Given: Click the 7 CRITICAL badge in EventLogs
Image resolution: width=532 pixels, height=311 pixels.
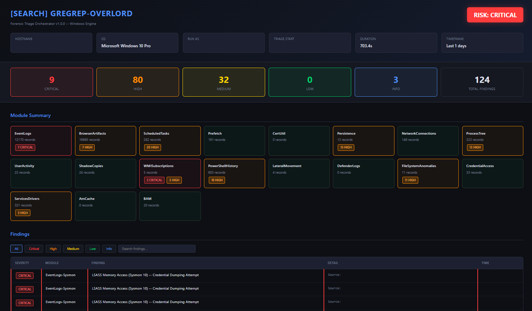Looking at the screenshot, I should coord(25,147).
